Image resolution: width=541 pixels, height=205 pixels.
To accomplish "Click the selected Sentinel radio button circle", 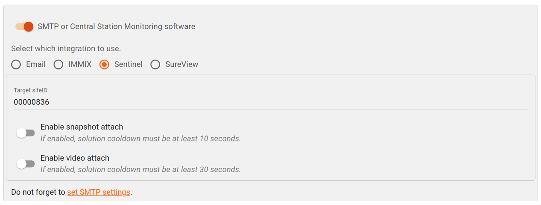I will pyautogui.click(x=104, y=64).
